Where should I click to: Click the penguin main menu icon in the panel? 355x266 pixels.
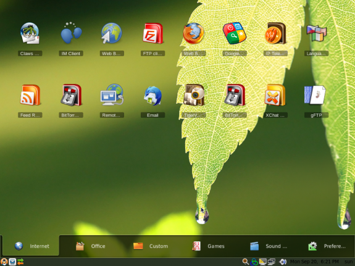tap(4, 262)
